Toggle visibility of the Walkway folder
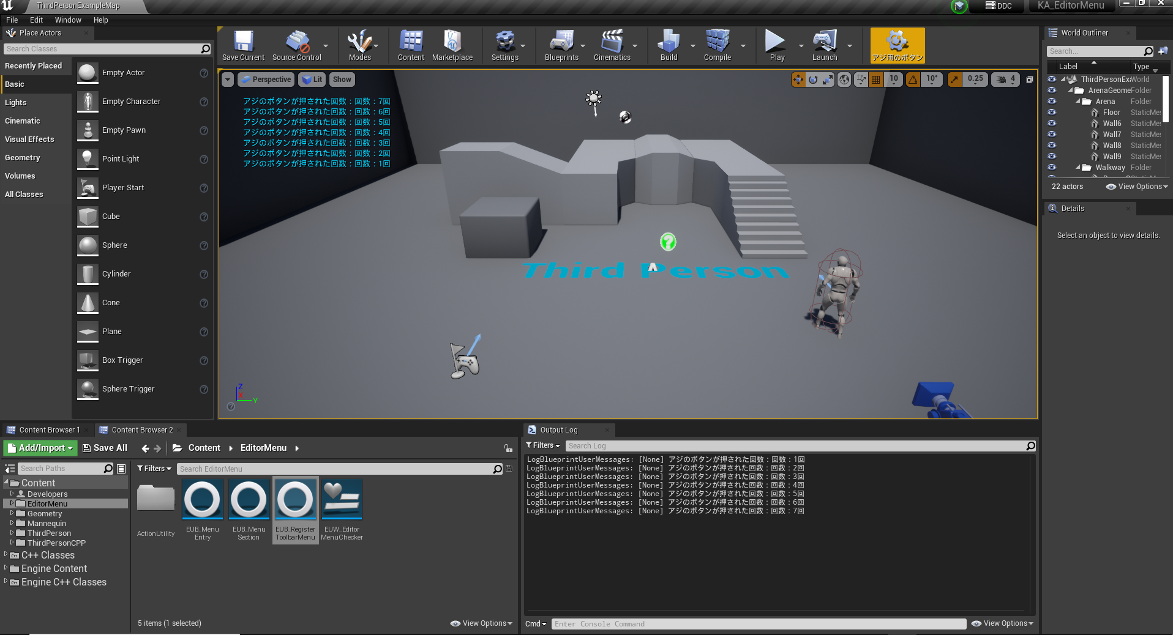 (x=1052, y=168)
